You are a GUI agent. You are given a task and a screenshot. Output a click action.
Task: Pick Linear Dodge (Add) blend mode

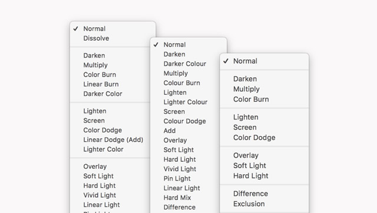pos(113,140)
